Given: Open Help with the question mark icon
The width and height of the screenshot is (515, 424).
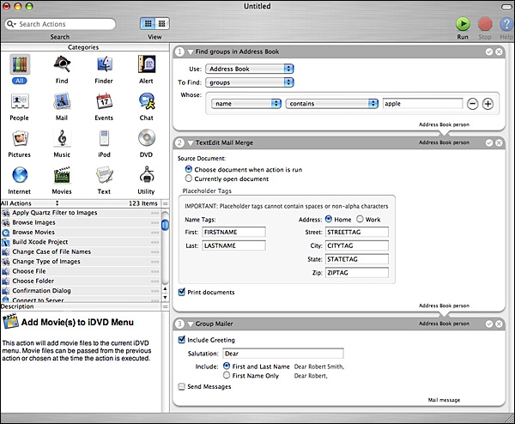Looking at the screenshot, I should (x=506, y=24).
